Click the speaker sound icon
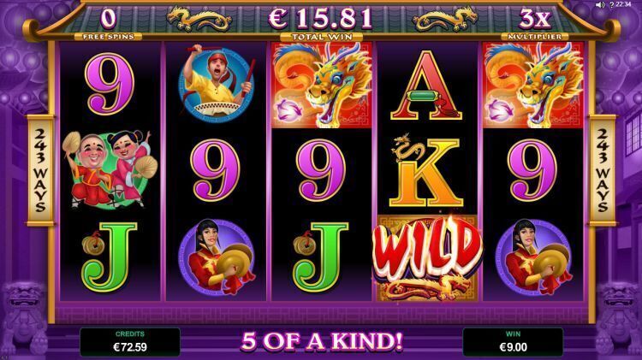Screen dimensions: 642x360 (600, 5)
